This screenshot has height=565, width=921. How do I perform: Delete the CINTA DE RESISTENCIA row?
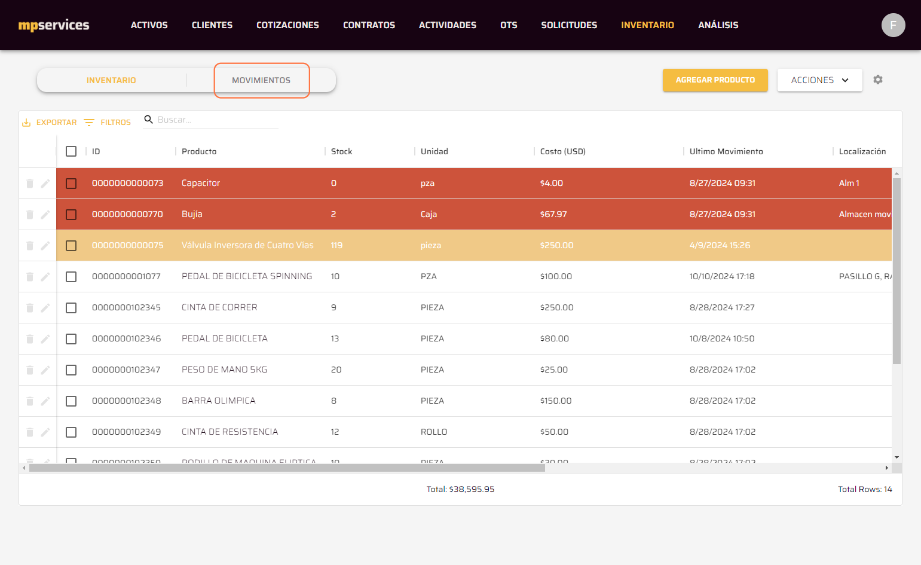pos(30,432)
